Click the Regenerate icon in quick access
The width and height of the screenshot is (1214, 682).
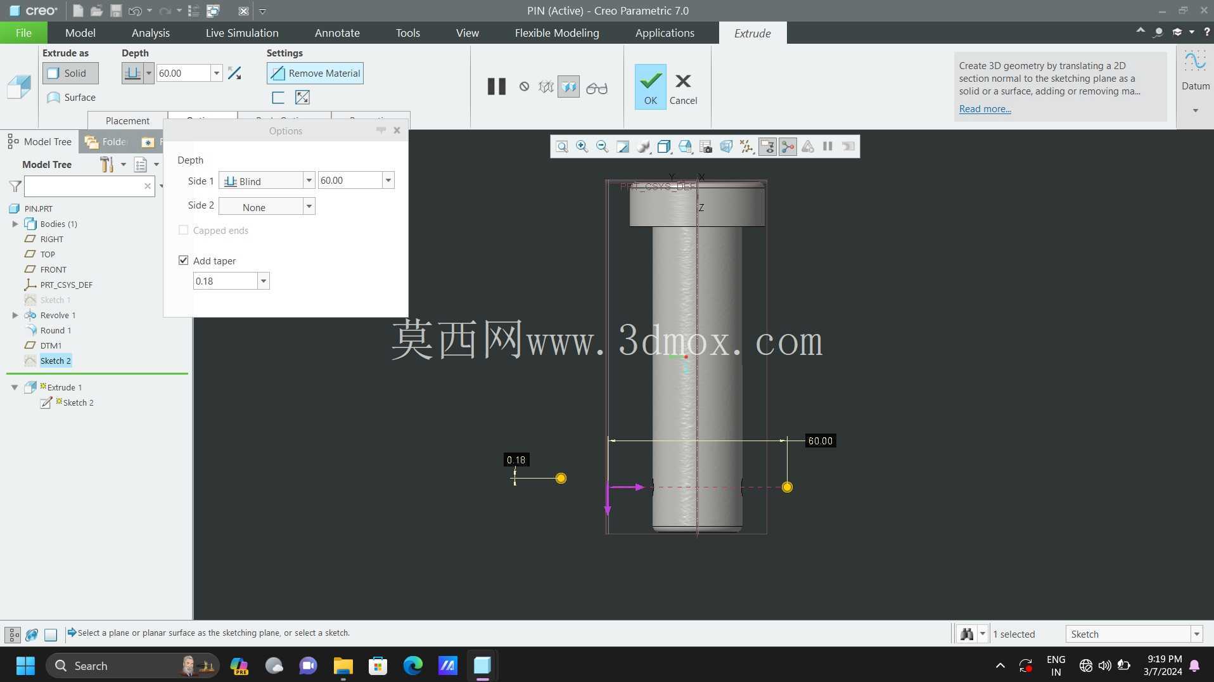(x=194, y=11)
